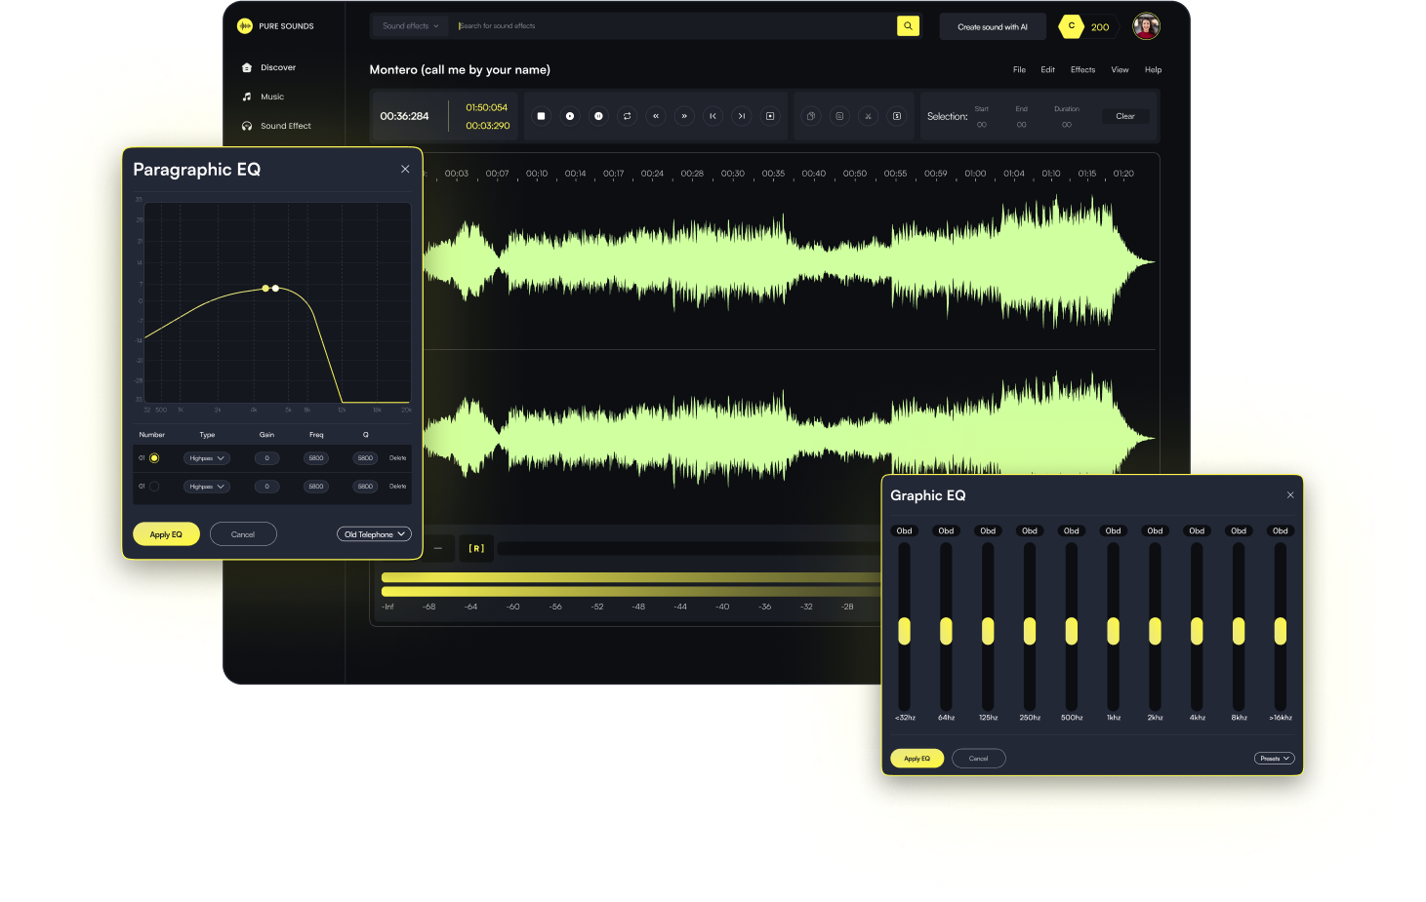Click the yellow credits hexagon icon

1072,26
